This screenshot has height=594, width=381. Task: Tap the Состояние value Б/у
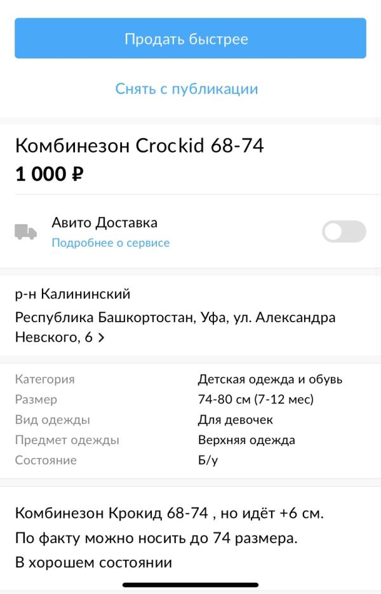pos(208,460)
